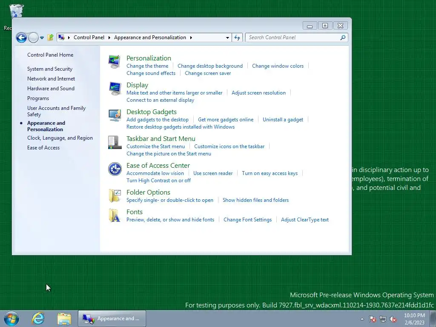Open the Personalization category icon
The height and width of the screenshot is (327, 436).
tap(115, 61)
